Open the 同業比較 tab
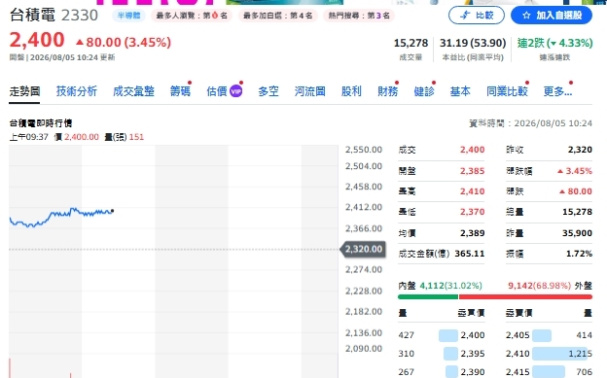 tap(507, 91)
